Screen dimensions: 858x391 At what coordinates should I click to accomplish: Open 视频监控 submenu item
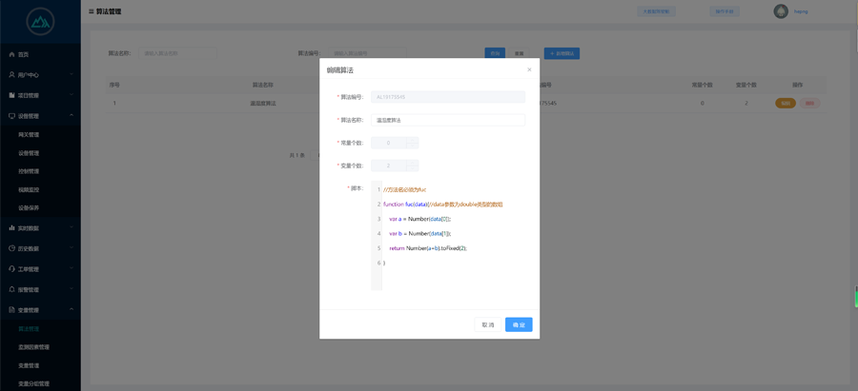coord(29,189)
